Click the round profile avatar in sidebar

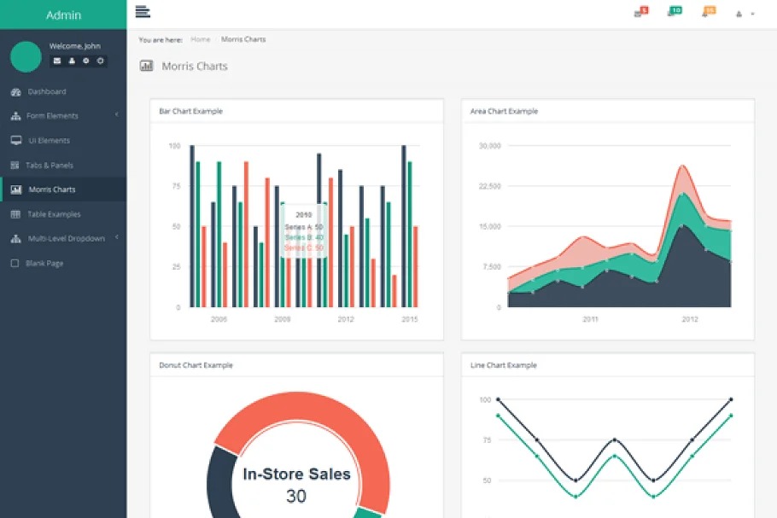pyautogui.click(x=26, y=56)
